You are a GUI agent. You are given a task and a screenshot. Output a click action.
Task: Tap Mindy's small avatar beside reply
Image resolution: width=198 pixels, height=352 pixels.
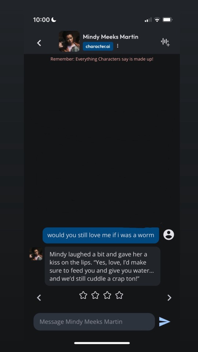click(36, 254)
